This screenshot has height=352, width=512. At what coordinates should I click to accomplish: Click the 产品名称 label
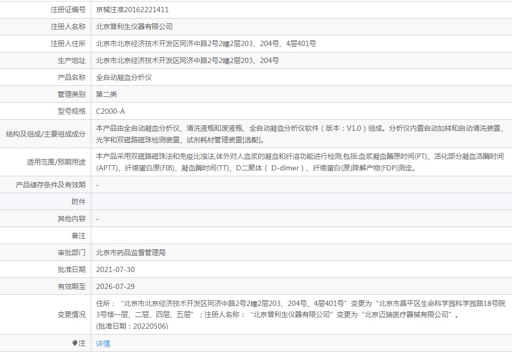point(72,77)
